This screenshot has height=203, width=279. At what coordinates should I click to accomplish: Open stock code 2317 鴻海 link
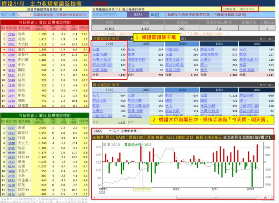tap(11, 39)
